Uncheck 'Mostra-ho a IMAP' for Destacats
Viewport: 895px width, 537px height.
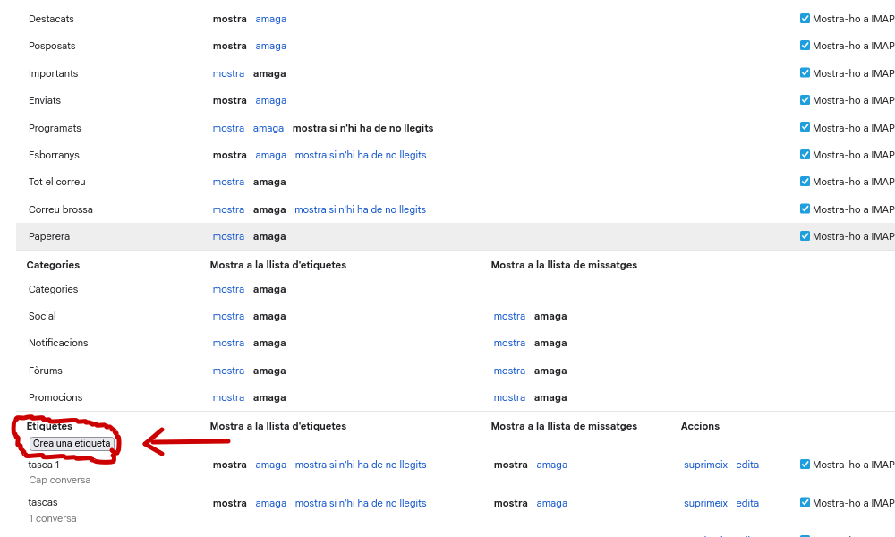pyautogui.click(x=805, y=19)
